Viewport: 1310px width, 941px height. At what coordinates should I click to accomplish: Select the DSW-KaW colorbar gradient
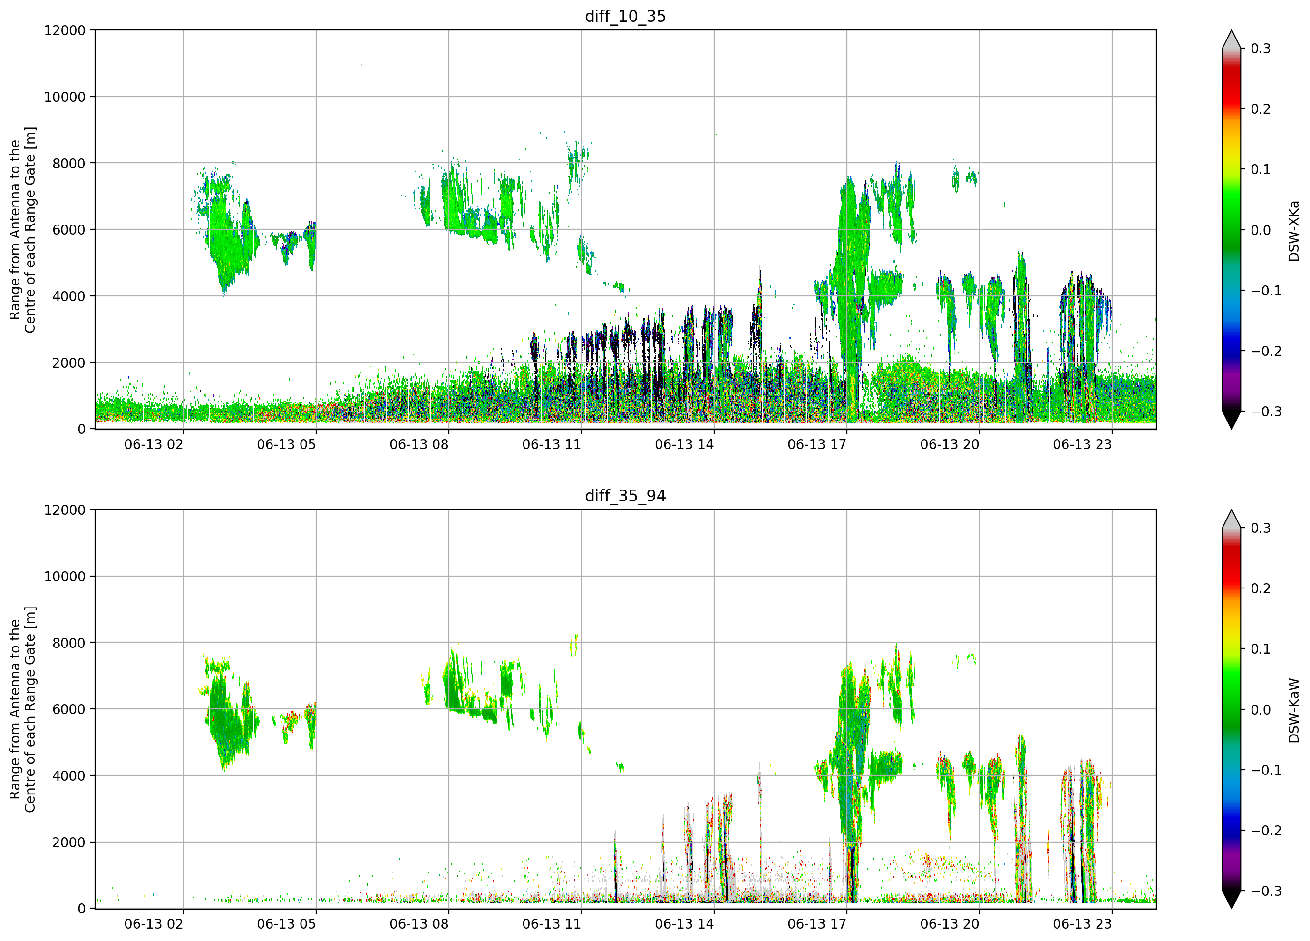(1232, 709)
